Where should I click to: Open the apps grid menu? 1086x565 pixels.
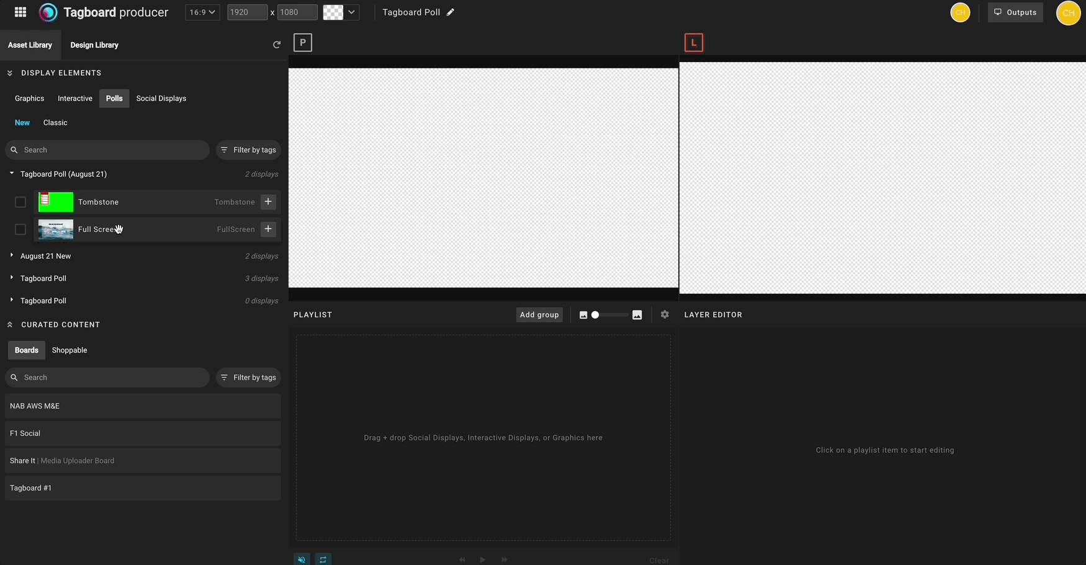tap(20, 12)
